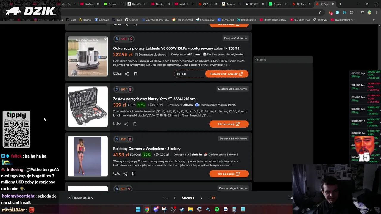
Task: Open the Yato tool set thumbnail
Action: click(x=88, y=106)
